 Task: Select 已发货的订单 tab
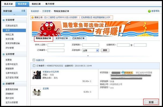point(78,38)
